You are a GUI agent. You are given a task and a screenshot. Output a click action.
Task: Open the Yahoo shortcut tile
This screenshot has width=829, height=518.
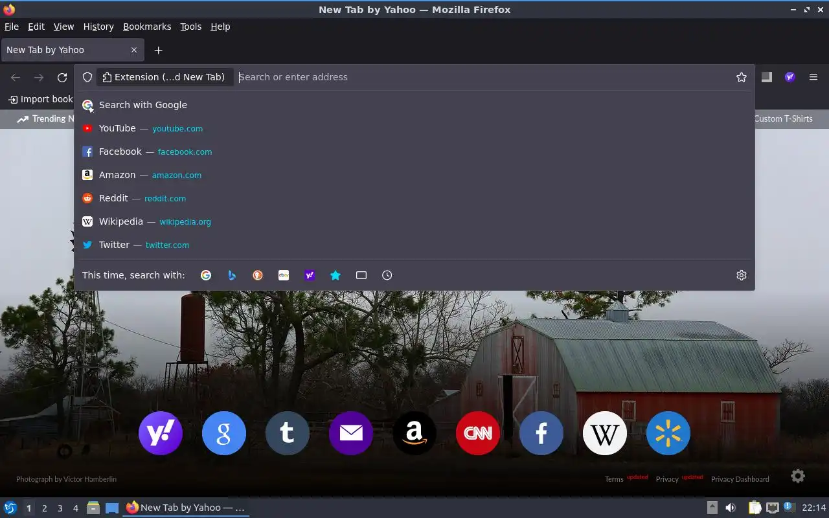tap(161, 433)
